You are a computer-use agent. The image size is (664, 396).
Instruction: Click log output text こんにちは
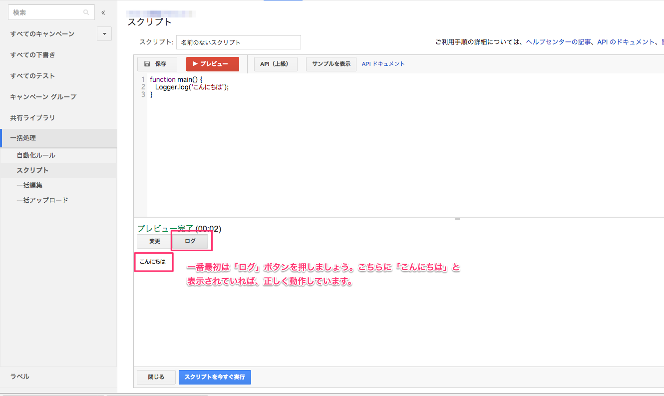tap(152, 261)
